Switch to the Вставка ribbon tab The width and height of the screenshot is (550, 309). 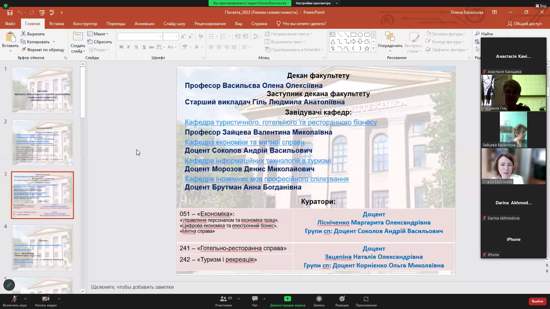[56, 24]
